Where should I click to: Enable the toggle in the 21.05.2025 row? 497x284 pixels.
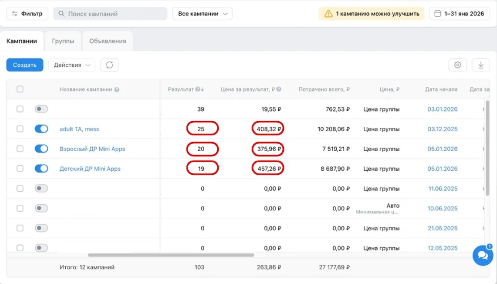pyautogui.click(x=41, y=228)
